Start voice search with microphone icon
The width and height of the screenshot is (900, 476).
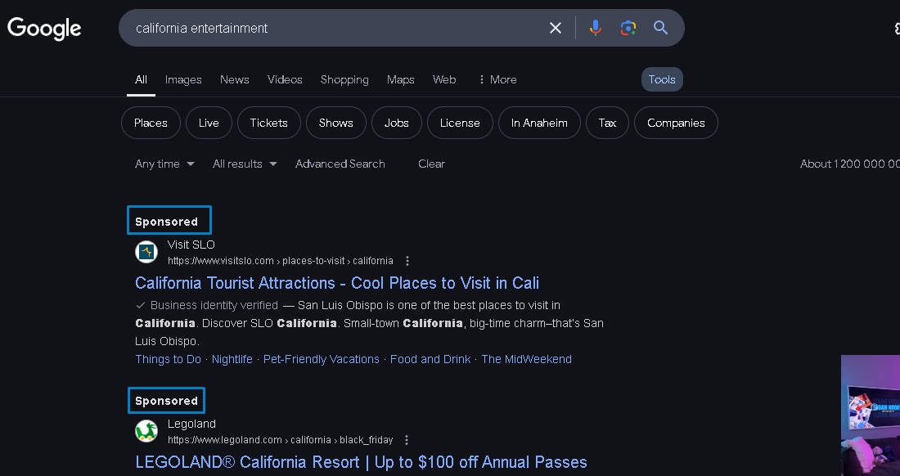[x=596, y=28]
